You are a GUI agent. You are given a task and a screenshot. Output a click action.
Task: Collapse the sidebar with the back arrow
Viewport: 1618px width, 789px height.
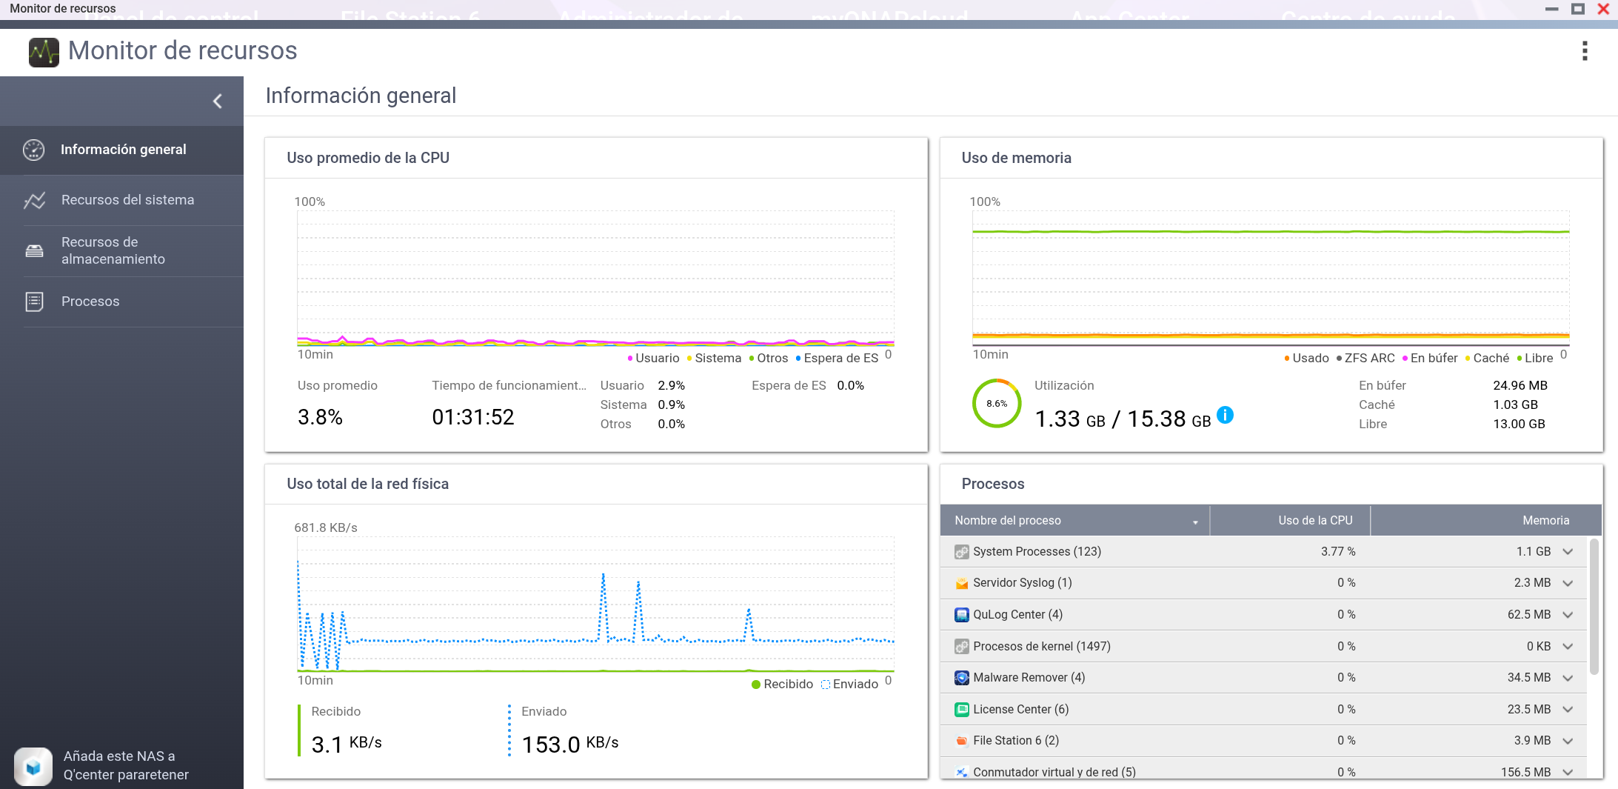pyautogui.click(x=218, y=101)
